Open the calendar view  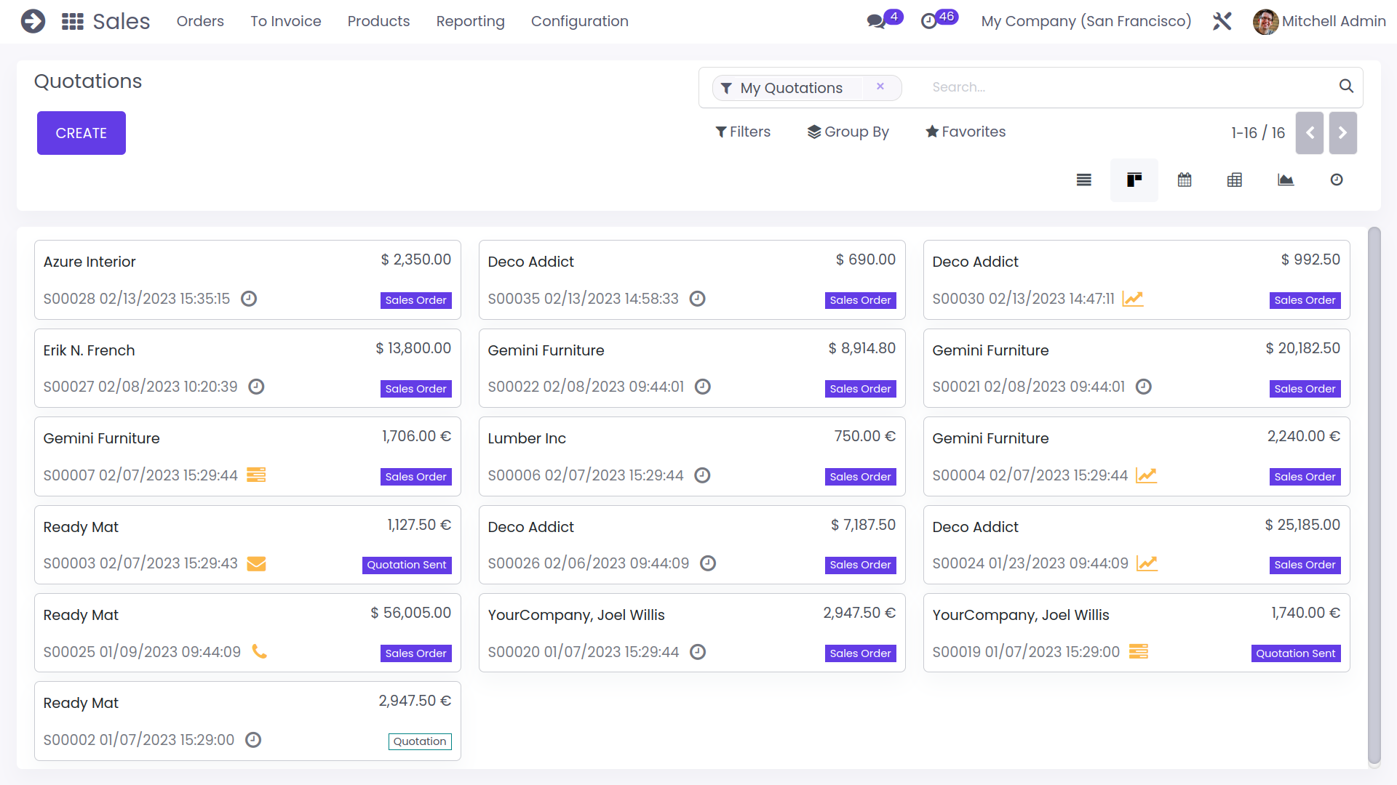pyautogui.click(x=1185, y=180)
